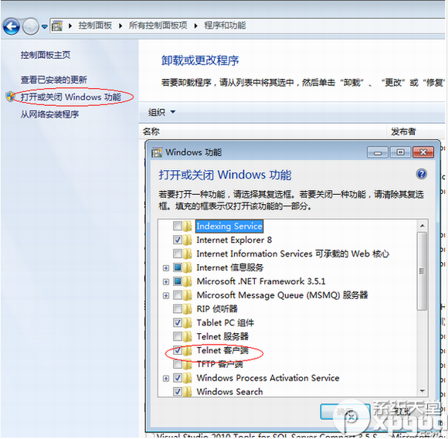Open dropdown arrow after 控制面板 breadcrumb
The width and height of the screenshot is (448, 439).
[120, 26]
